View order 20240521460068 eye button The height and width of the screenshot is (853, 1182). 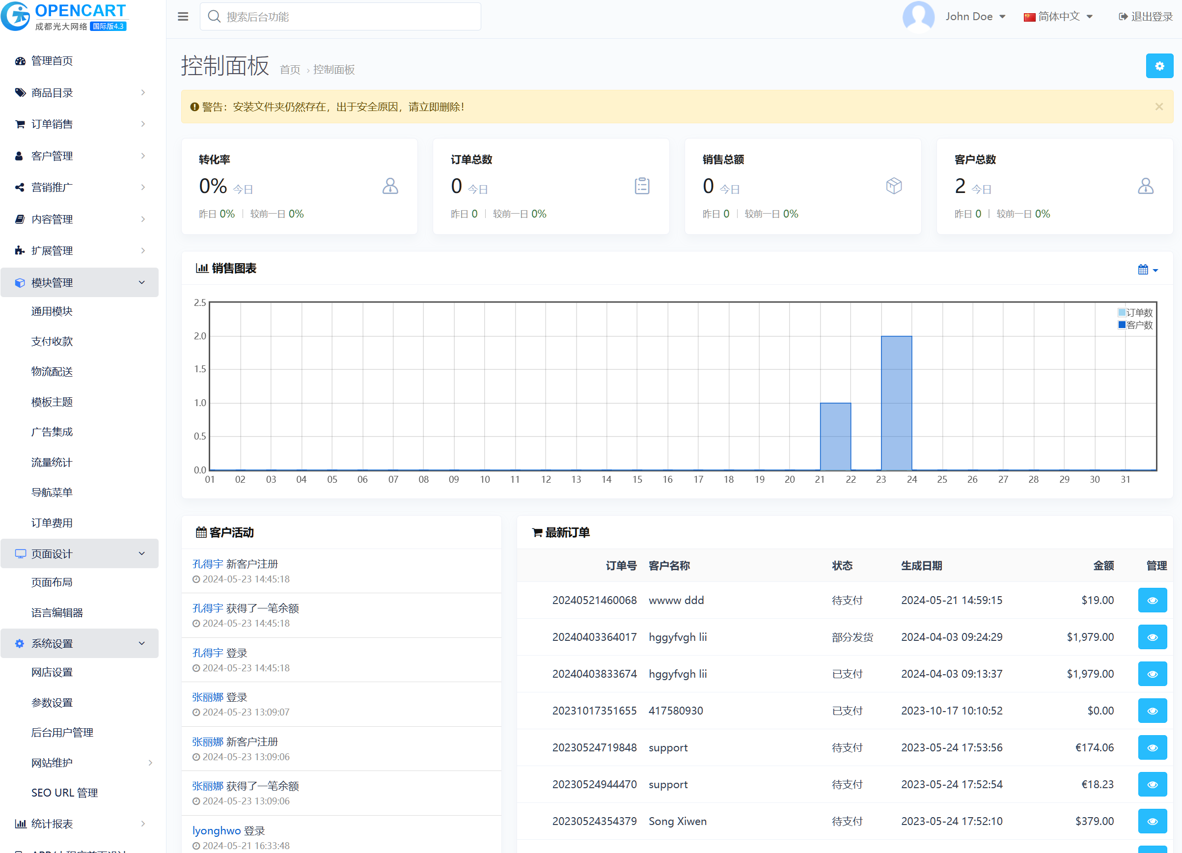(1153, 600)
